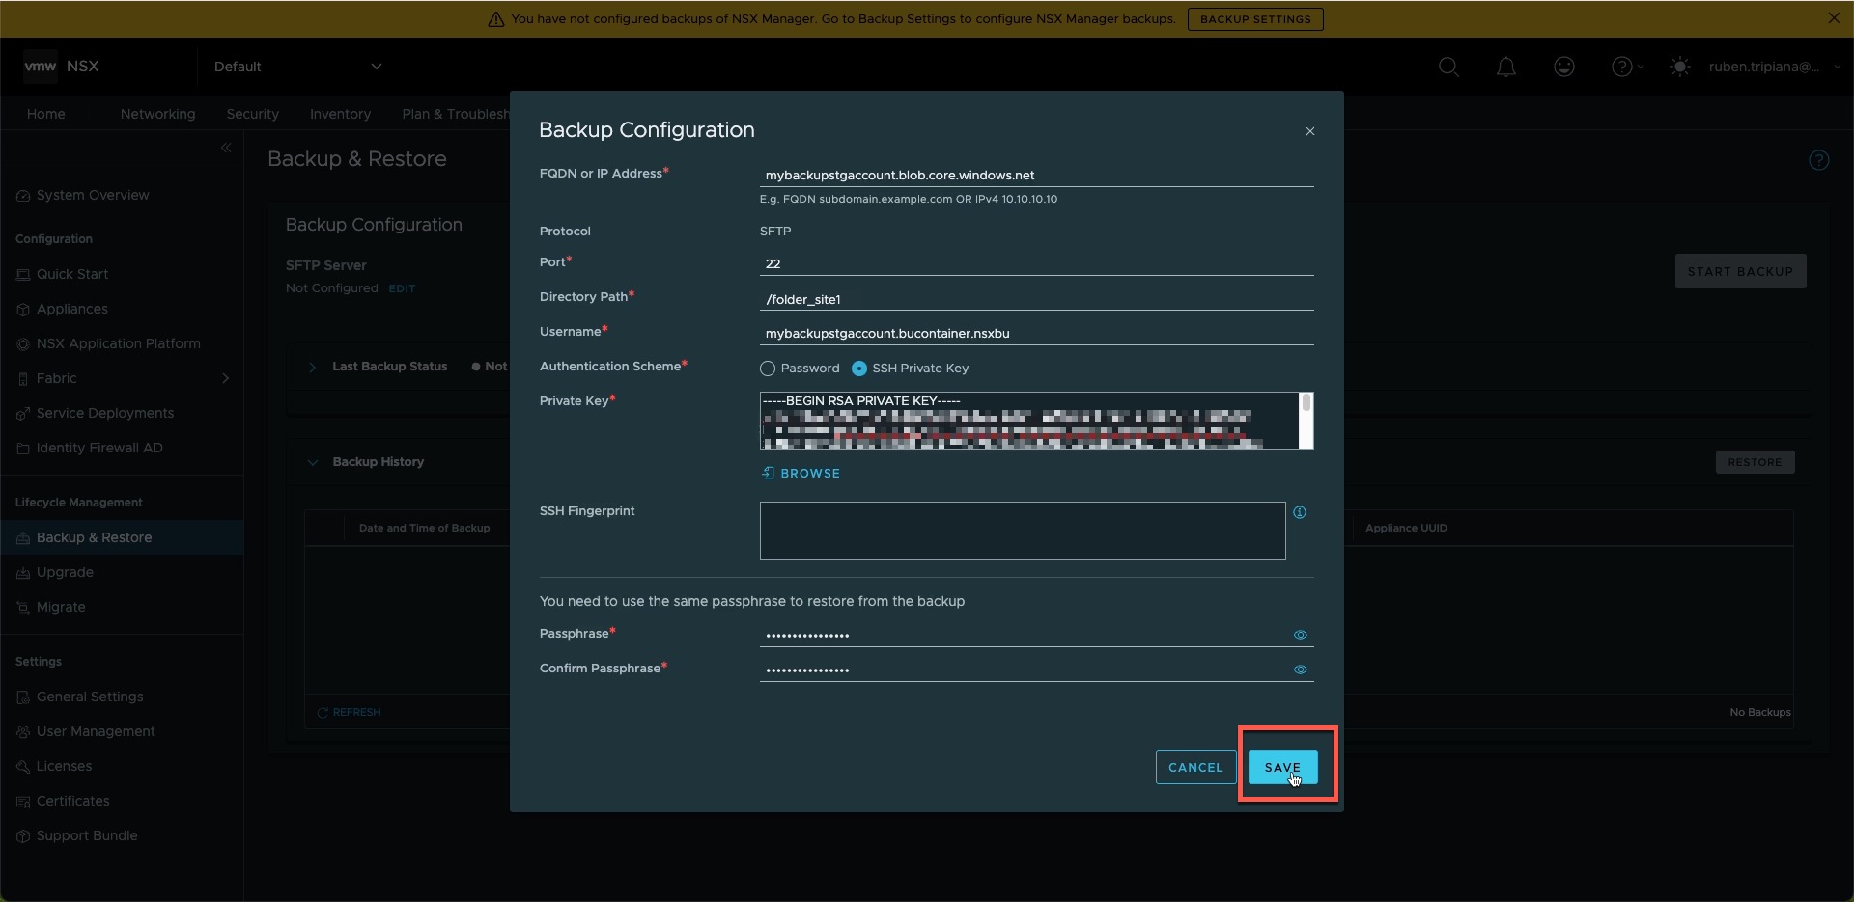Image resolution: width=1854 pixels, height=902 pixels.
Task: Click the SSH Fingerprint text area
Action: pos(1023,531)
